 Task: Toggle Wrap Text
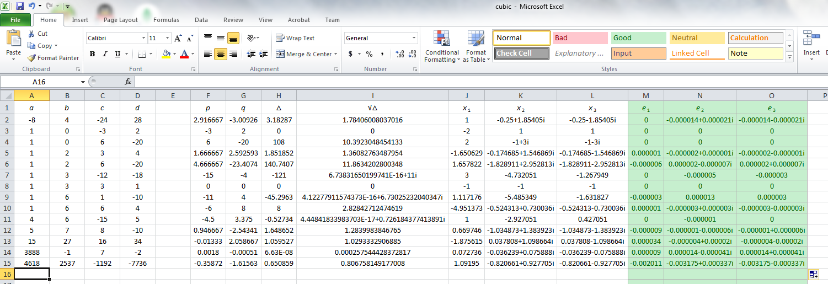295,38
